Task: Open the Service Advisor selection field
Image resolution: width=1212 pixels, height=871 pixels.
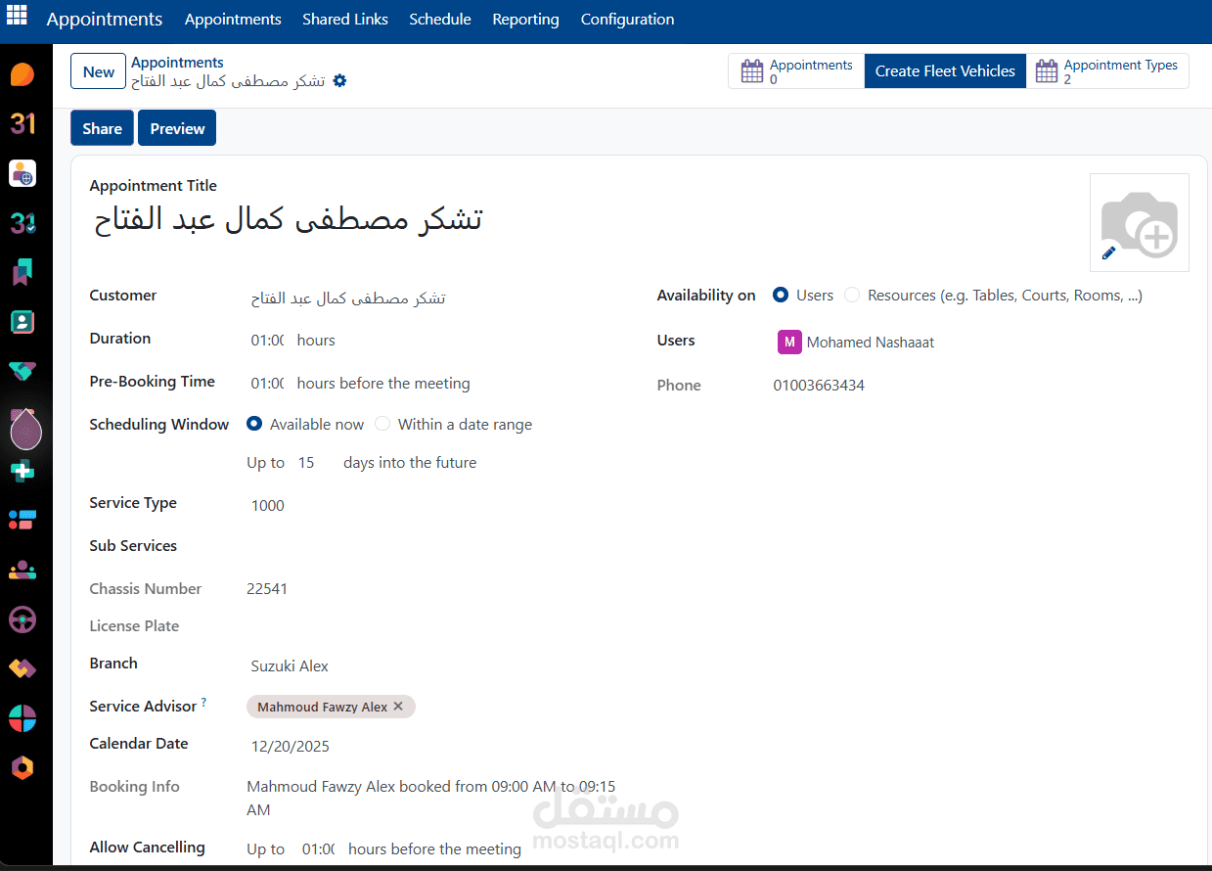Action: point(460,706)
